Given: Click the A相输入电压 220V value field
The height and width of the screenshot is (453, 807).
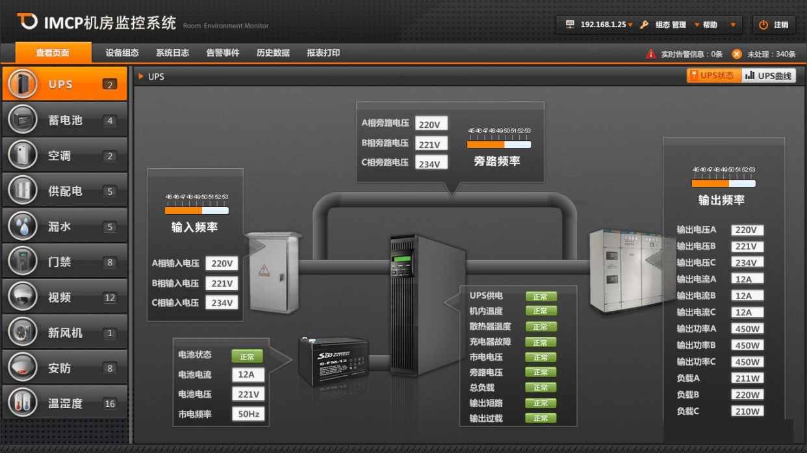Looking at the screenshot, I should pyautogui.click(x=222, y=263).
